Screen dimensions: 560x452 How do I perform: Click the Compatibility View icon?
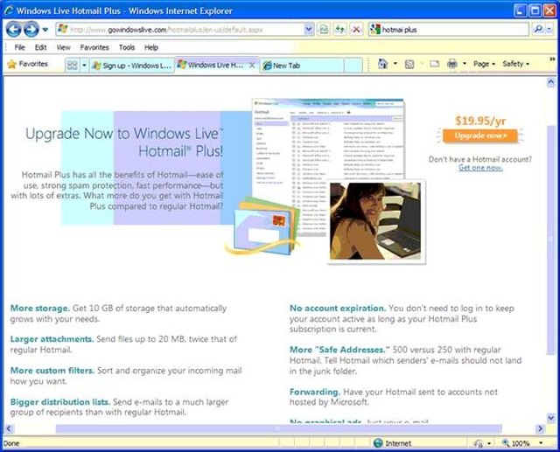pos(323,30)
